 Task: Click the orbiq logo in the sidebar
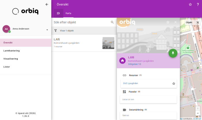point(25,11)
